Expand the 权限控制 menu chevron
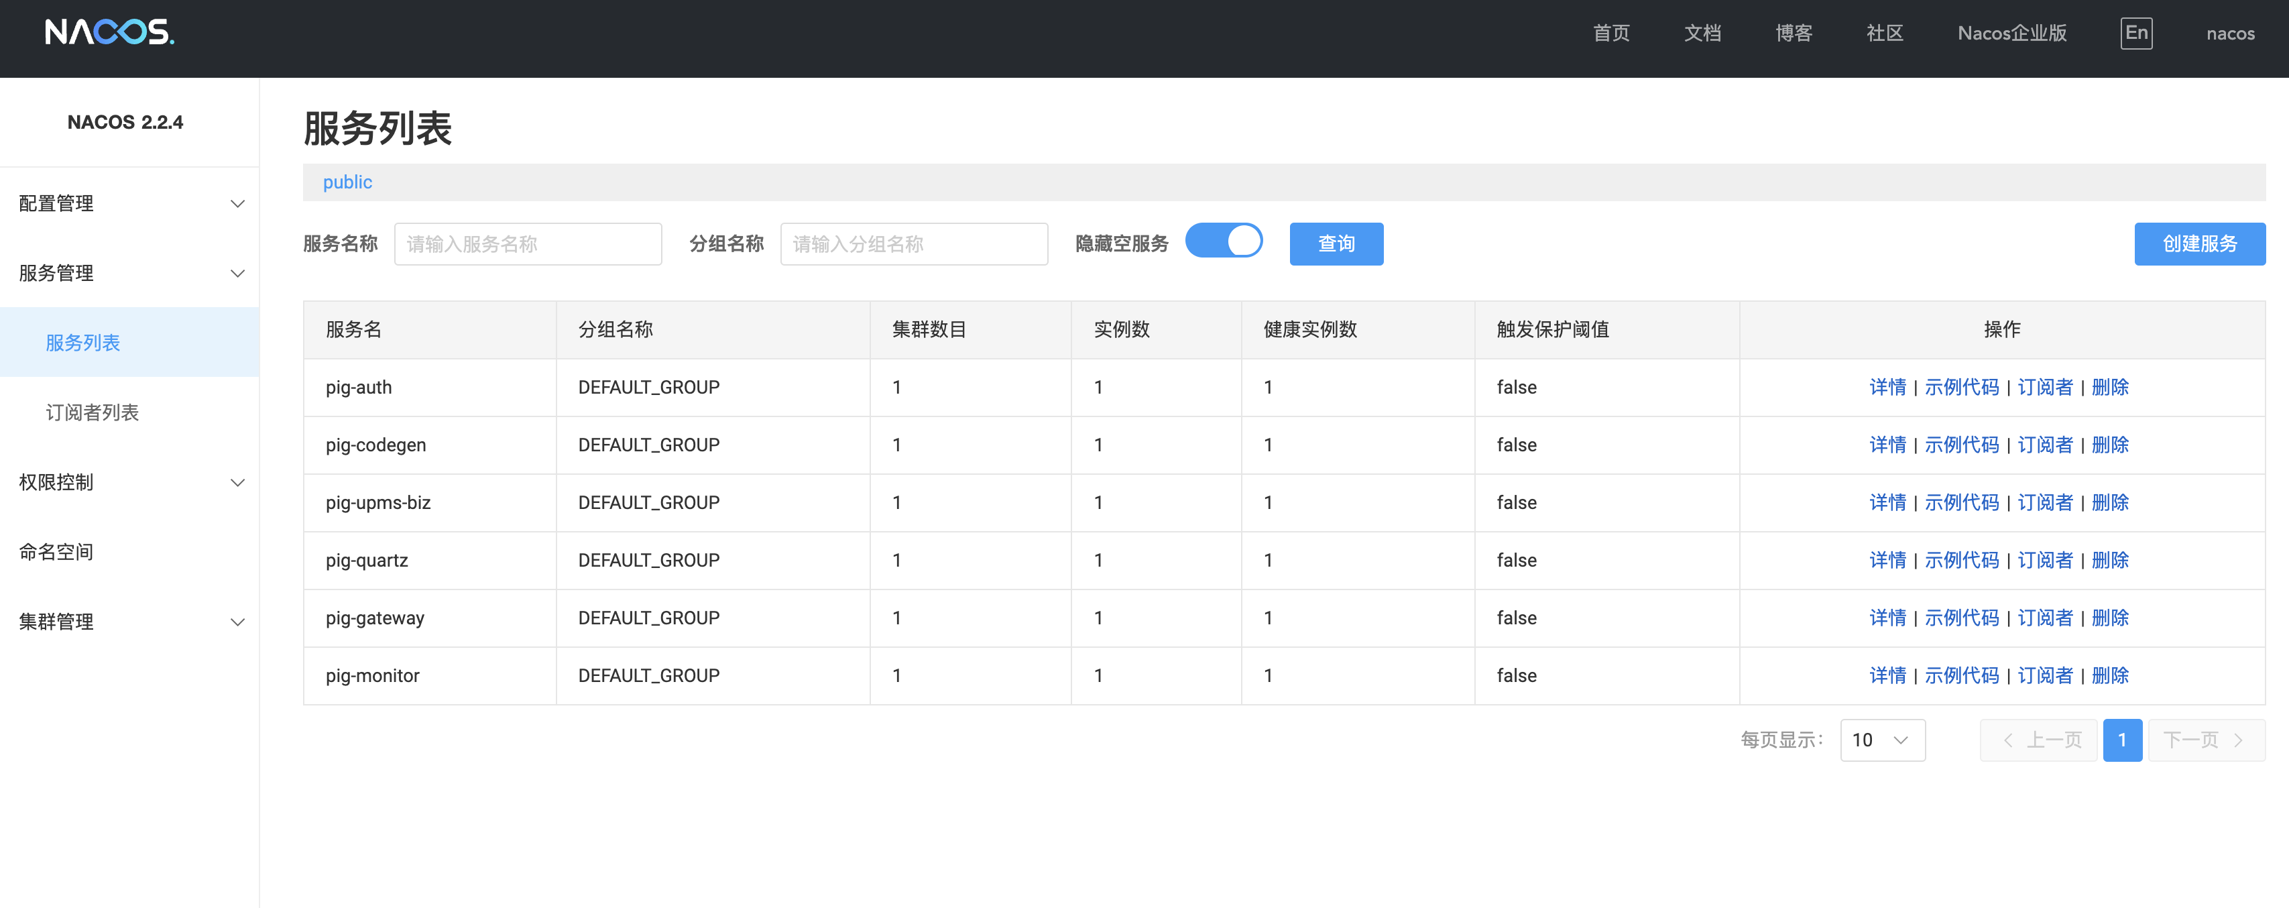Image resolution: width=2289 pixels, height=908 pixels. point(237,482)
